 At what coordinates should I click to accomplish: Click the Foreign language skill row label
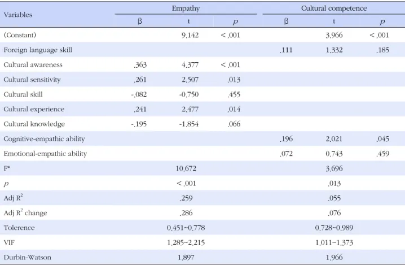click(x=38, y=50)
